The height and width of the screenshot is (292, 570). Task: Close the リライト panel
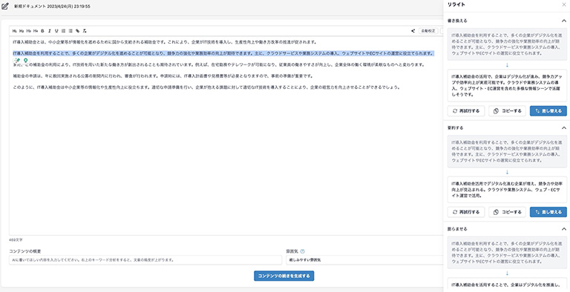coord(563,4)
